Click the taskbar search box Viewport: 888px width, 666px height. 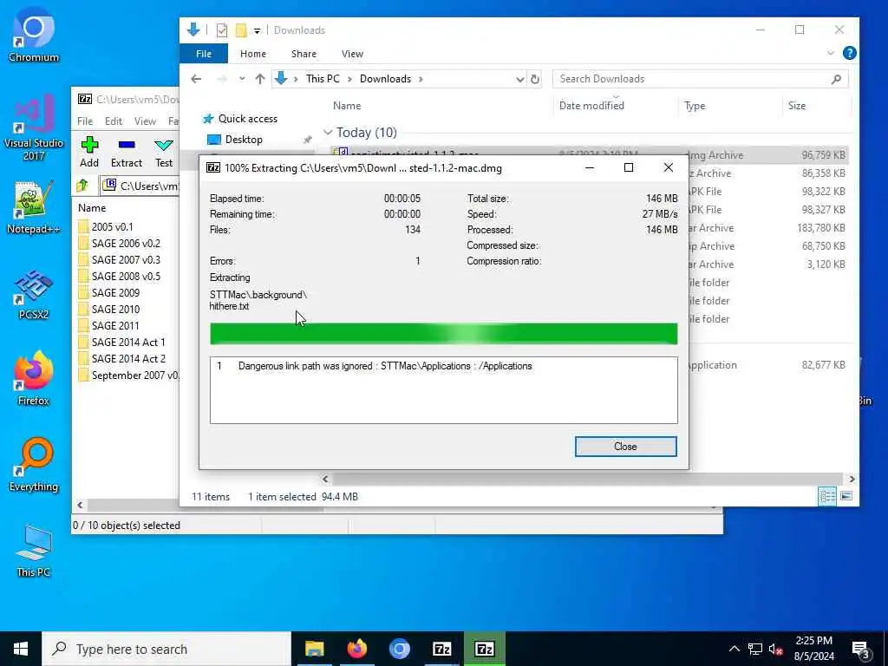coord(166,649)
